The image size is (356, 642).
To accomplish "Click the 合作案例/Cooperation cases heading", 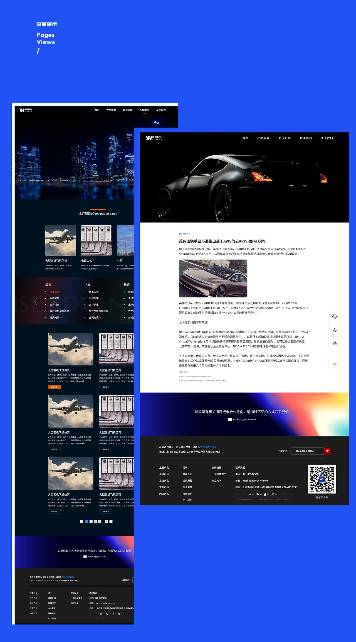I will [x=98, y=213].
